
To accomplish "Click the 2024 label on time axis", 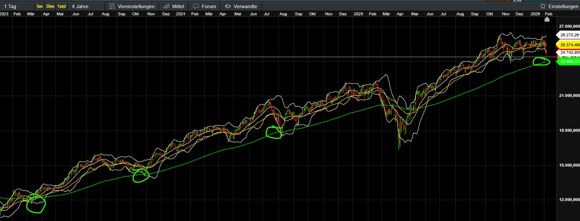I will point(180,14).
